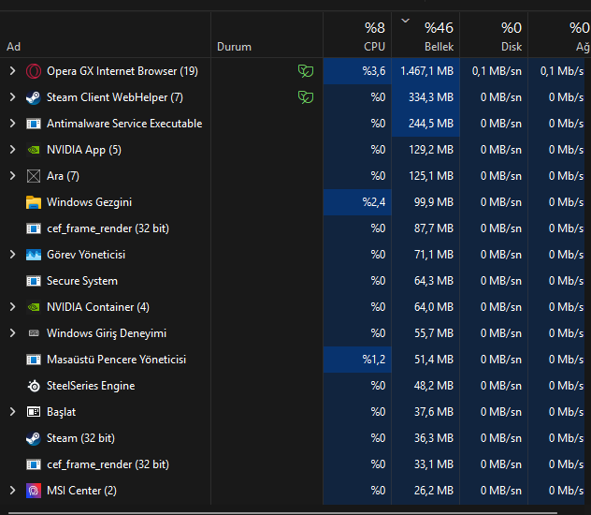Expand the Steam Client WebHelper group
Image resolution: width=591 pixels, height=515 pixels.
click(x=12, y=97)
